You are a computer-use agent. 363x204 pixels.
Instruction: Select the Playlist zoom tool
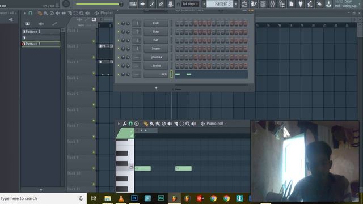click(x=82, y=14)
